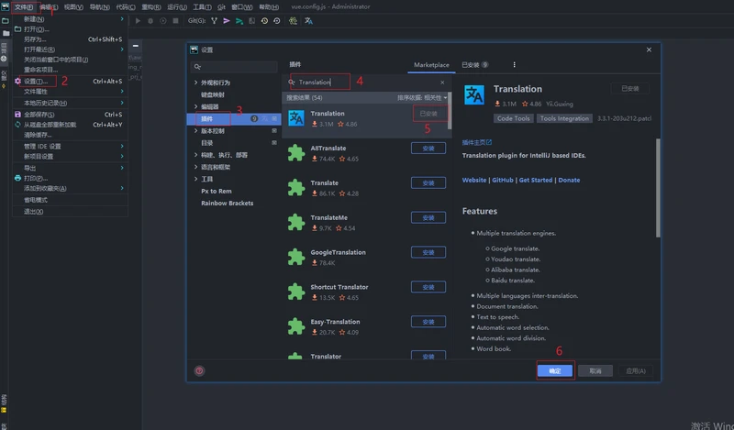This screenshot has width=734, height=430.
Task: Select the 键盘映射 settings item
Action: coord(213,94)
